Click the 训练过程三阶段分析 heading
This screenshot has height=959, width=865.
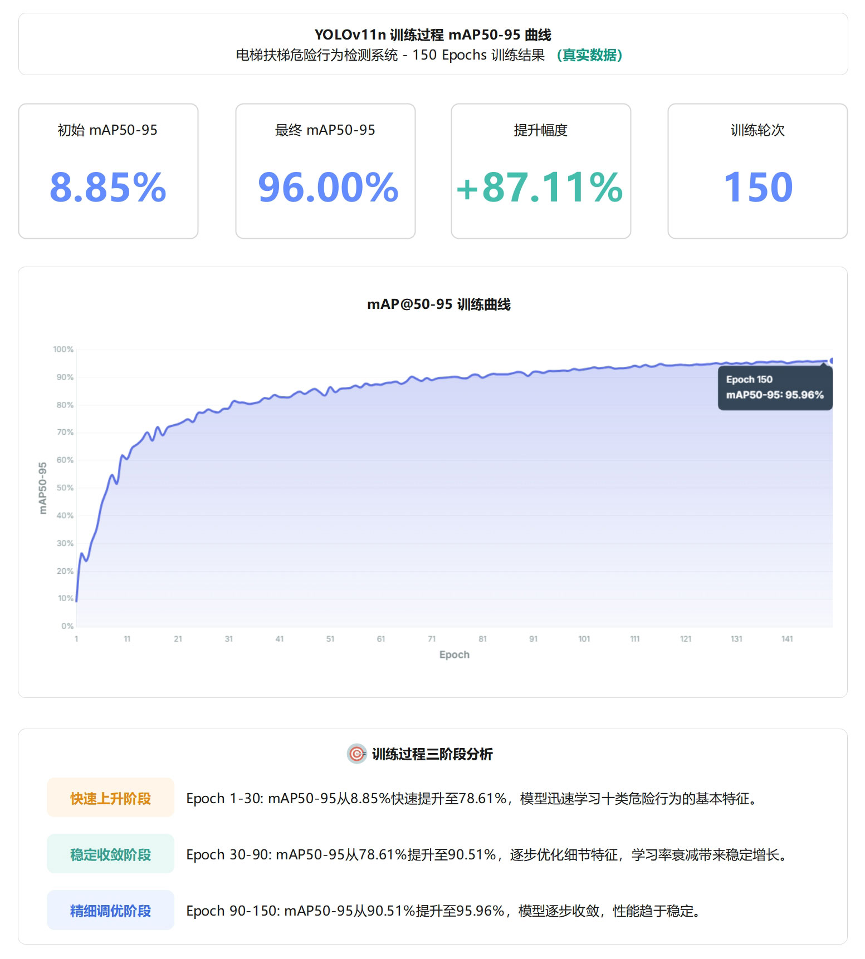tap(432, 754)
